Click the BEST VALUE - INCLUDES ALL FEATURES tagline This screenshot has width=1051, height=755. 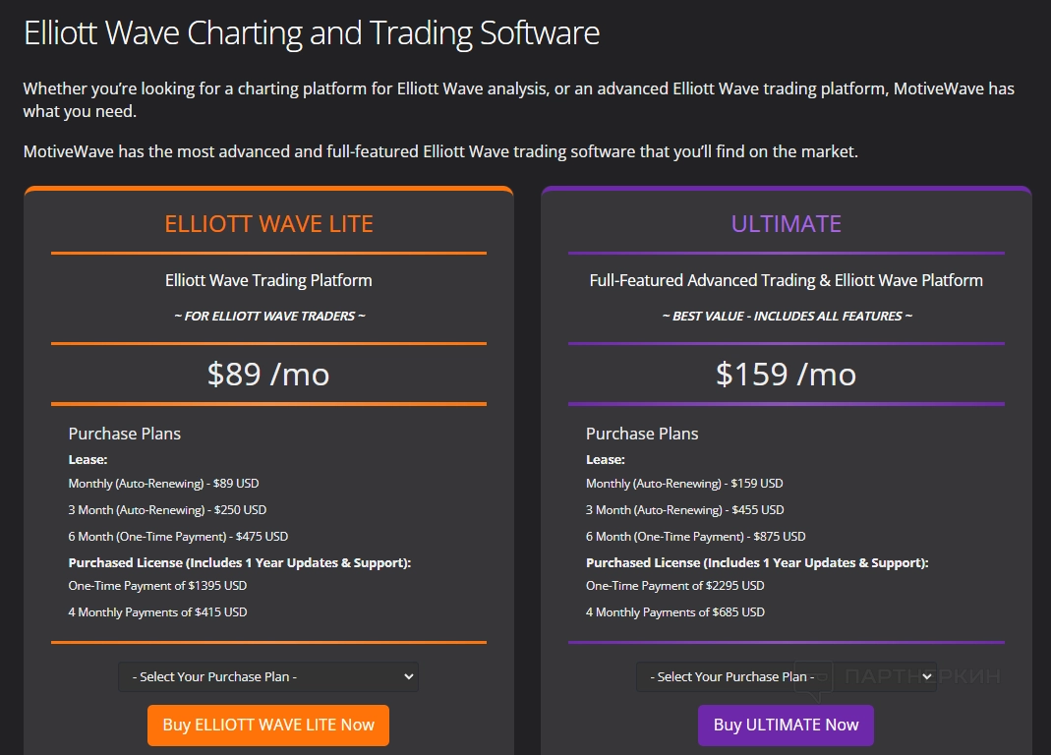[x=787, y=317]
